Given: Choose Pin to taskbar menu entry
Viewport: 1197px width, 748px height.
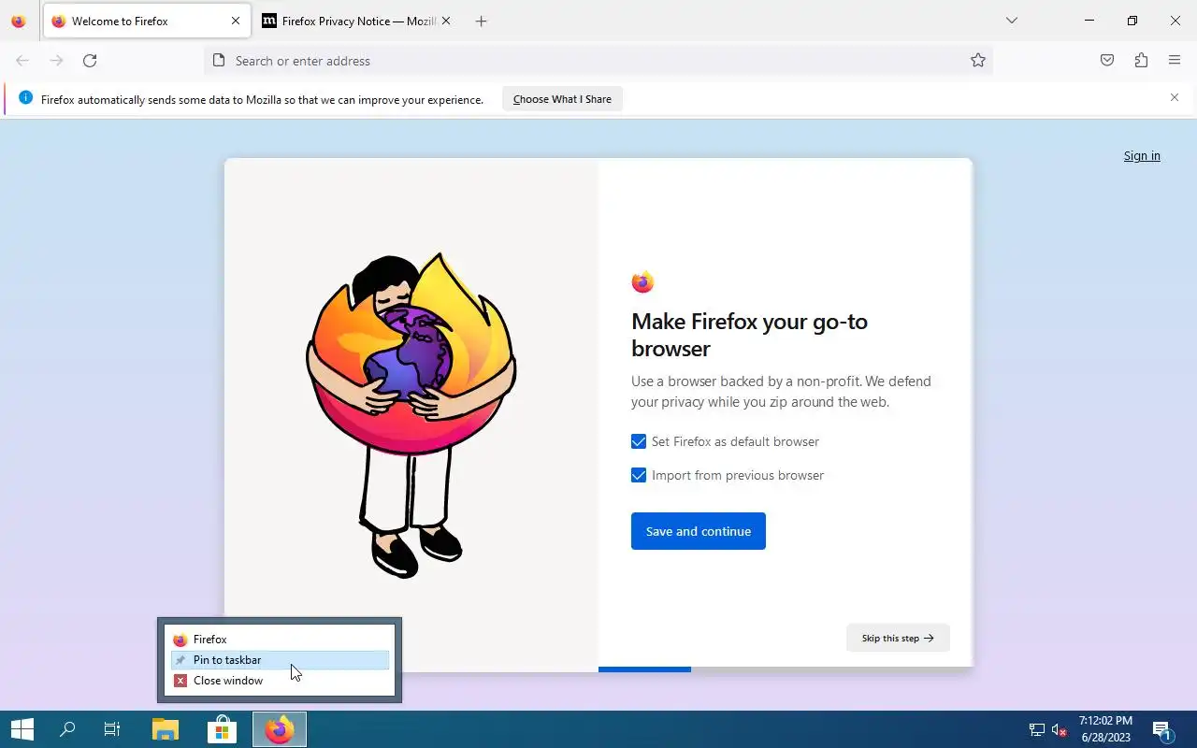Looking at the screenshot, I should click(280, 660).
